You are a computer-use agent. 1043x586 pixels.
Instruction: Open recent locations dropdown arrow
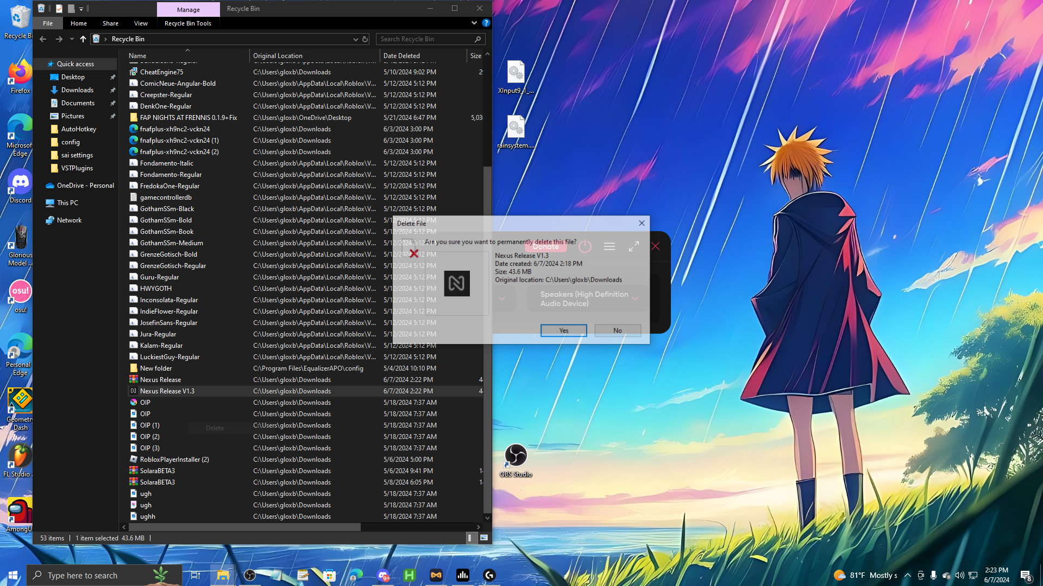pos(72,39)
